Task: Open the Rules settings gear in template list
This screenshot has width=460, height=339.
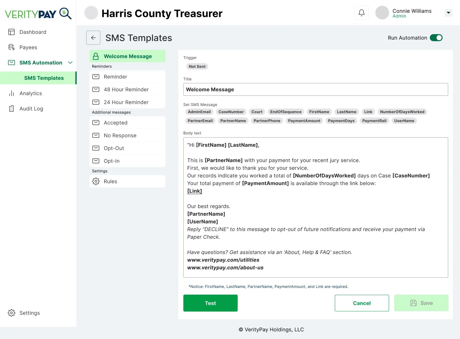Action: pos(96,181)
